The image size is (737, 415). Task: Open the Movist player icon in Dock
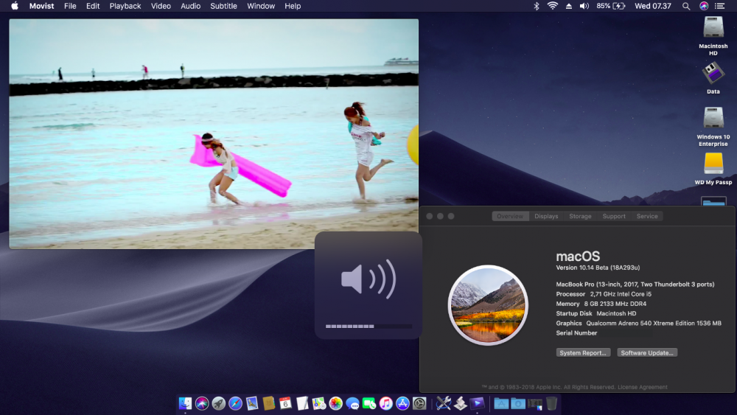click(x=477, y=403)
